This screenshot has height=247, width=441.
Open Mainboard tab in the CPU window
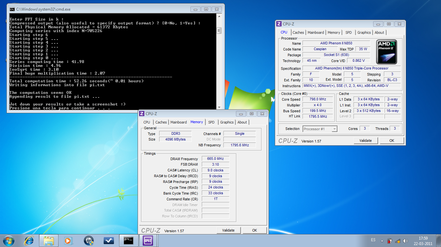point(316,32)
